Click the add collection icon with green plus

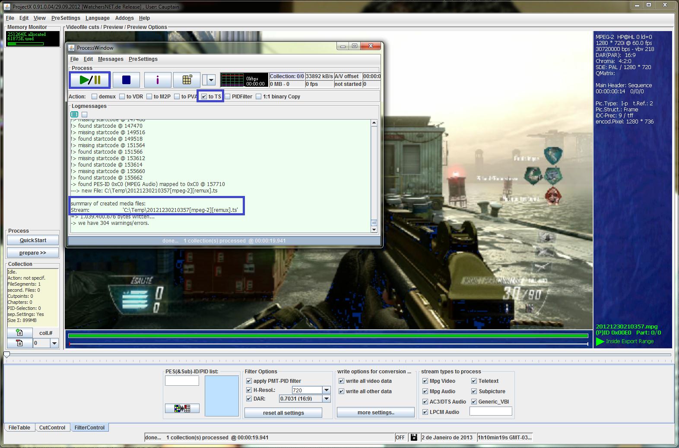click(x=19, y=333)
